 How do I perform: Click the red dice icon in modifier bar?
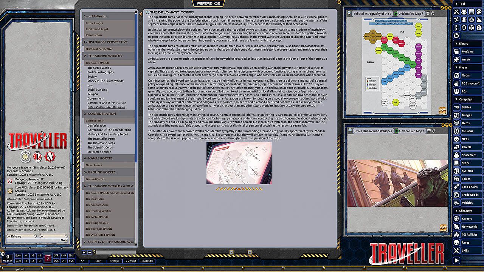coord(47,258)
